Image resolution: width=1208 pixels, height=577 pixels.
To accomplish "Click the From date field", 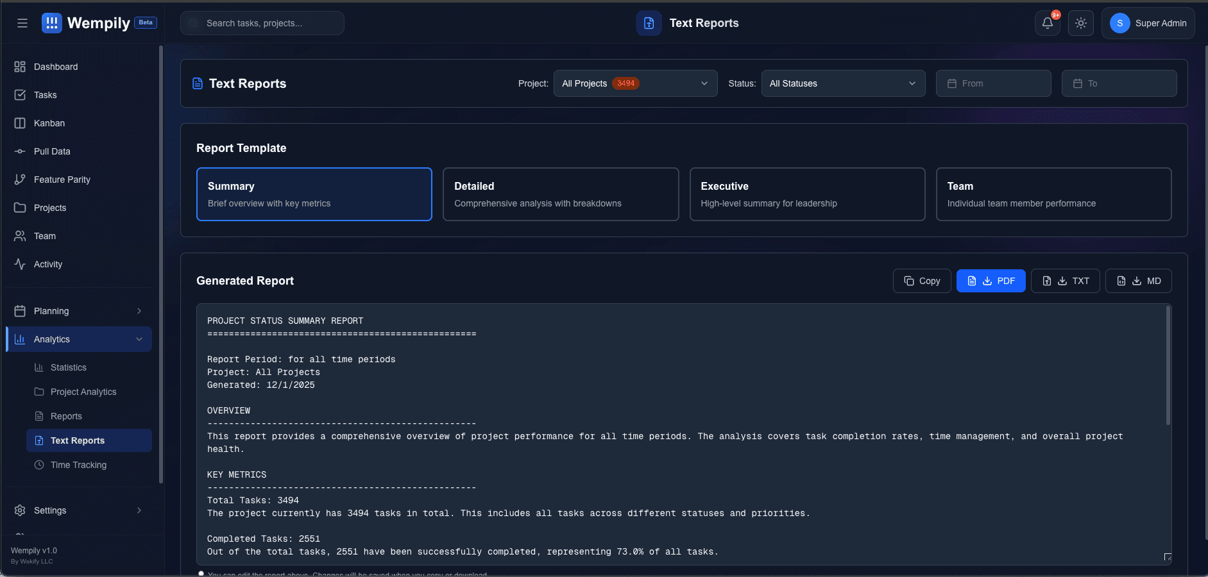I will [992, 83].
